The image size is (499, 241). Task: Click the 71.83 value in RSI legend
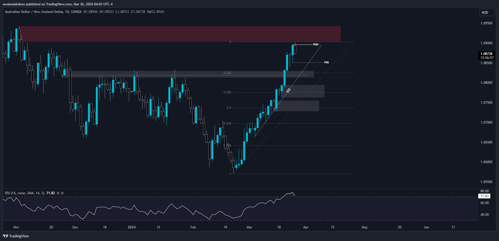pyautogui.click(x=50, y=193)
